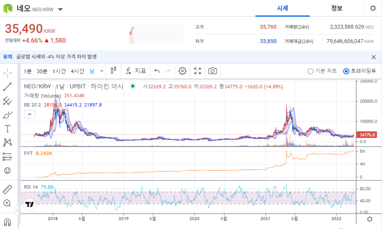Click the mini price sparkline thumbnail
The image size is (382, 229).
click(x=157, y=34)
